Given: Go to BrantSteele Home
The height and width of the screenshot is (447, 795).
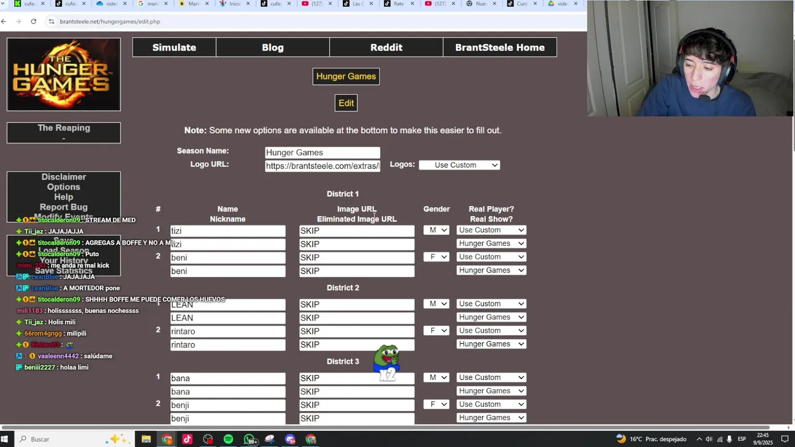Looking at the screenshot, I should [500, 47].
